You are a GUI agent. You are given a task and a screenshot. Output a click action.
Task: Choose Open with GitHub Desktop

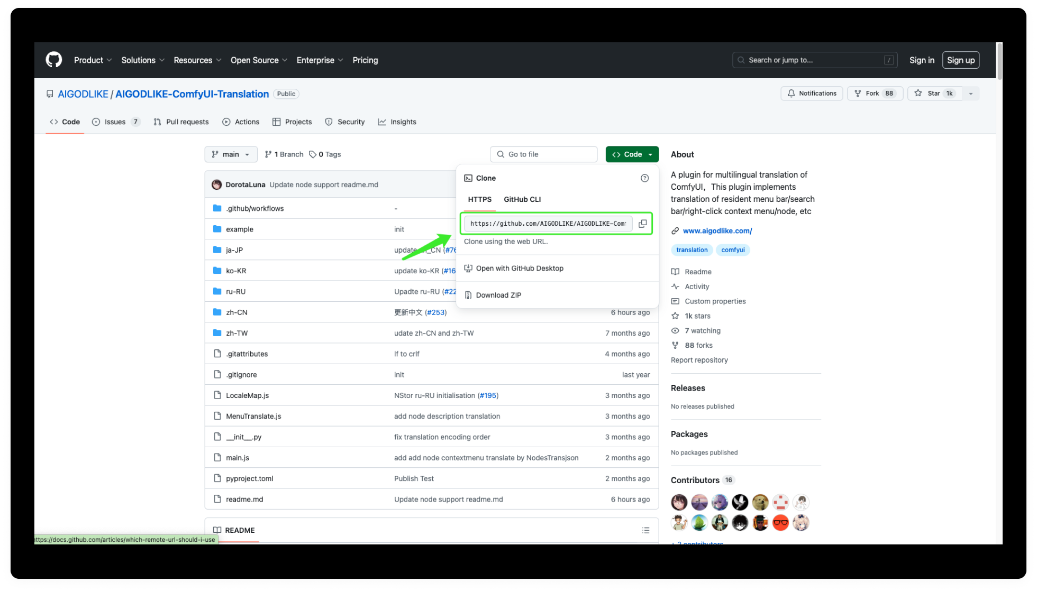tap(519, 269)
